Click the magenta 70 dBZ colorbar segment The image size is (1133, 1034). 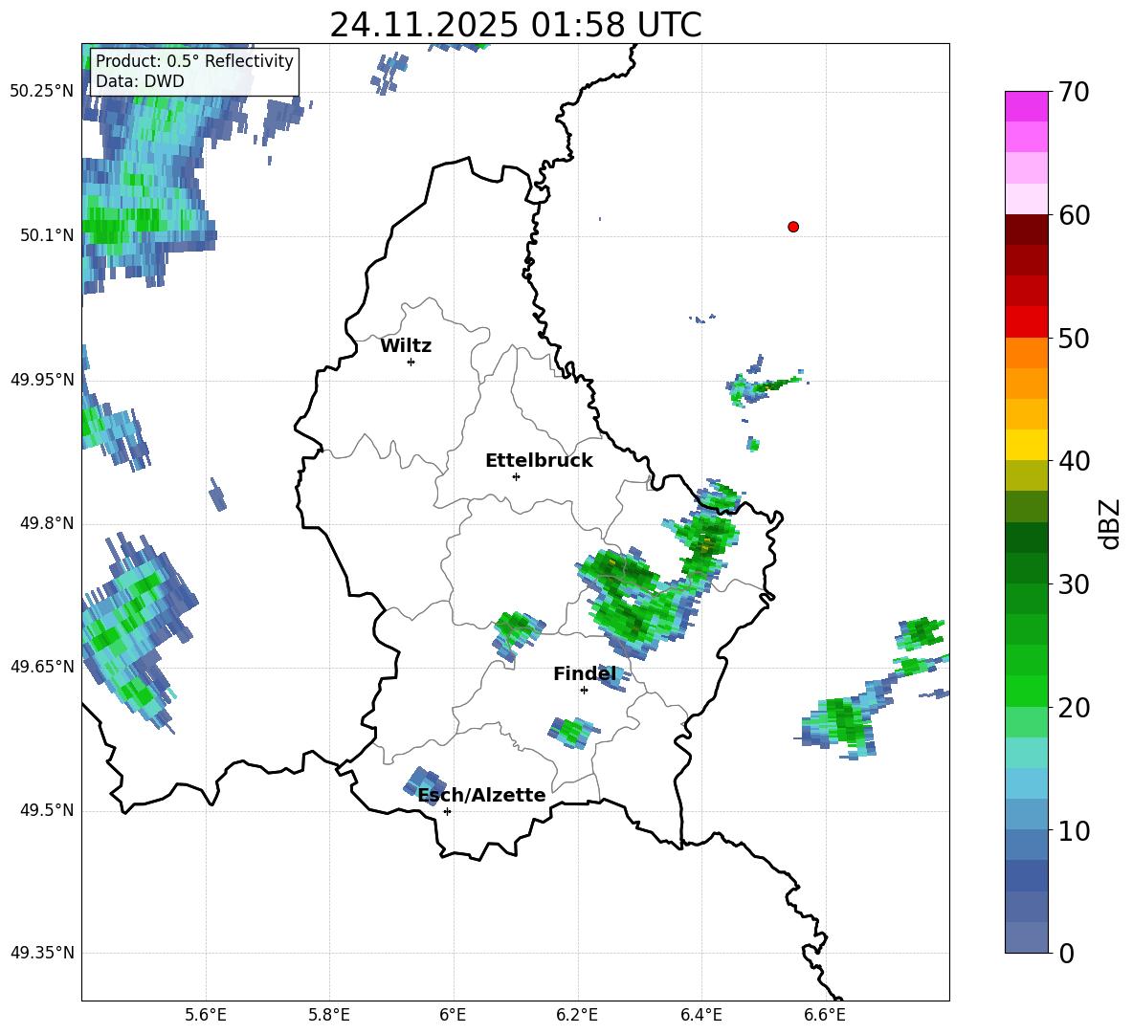click(1026, 106)
